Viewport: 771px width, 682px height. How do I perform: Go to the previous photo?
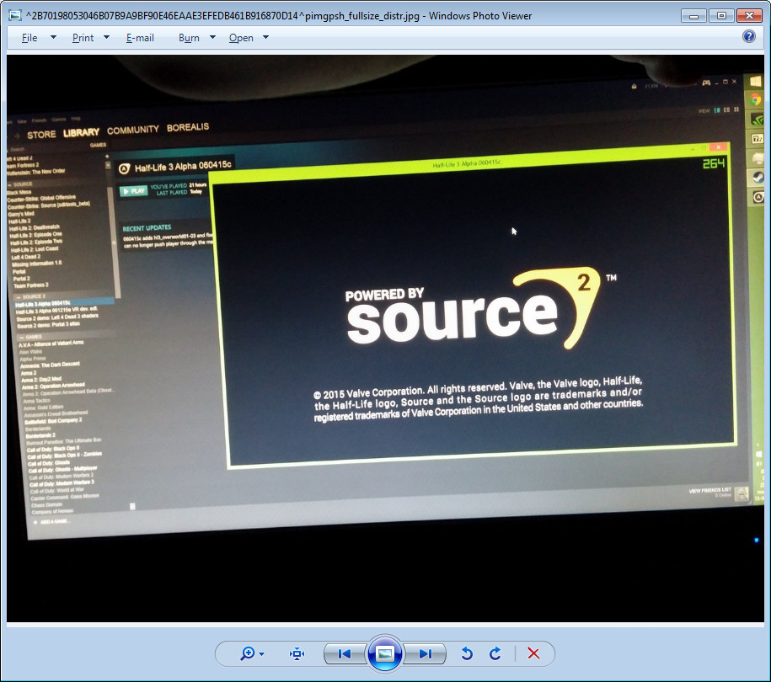[x=344, y=653]
